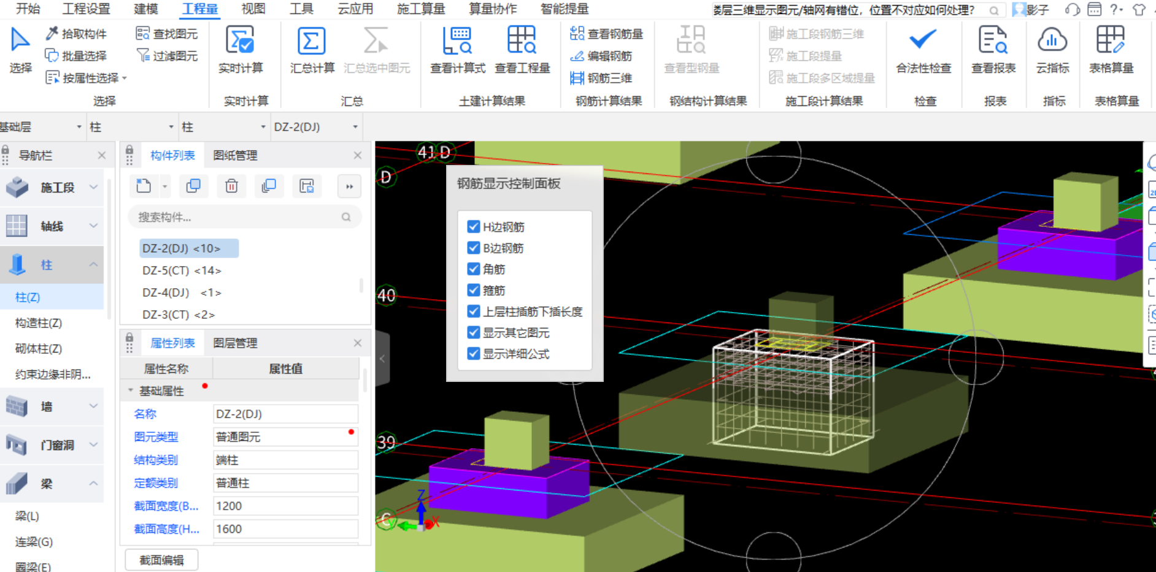Click the search magnifier in component search
This screenshot has height=572, width=1156.
click(x=346, y=217)
